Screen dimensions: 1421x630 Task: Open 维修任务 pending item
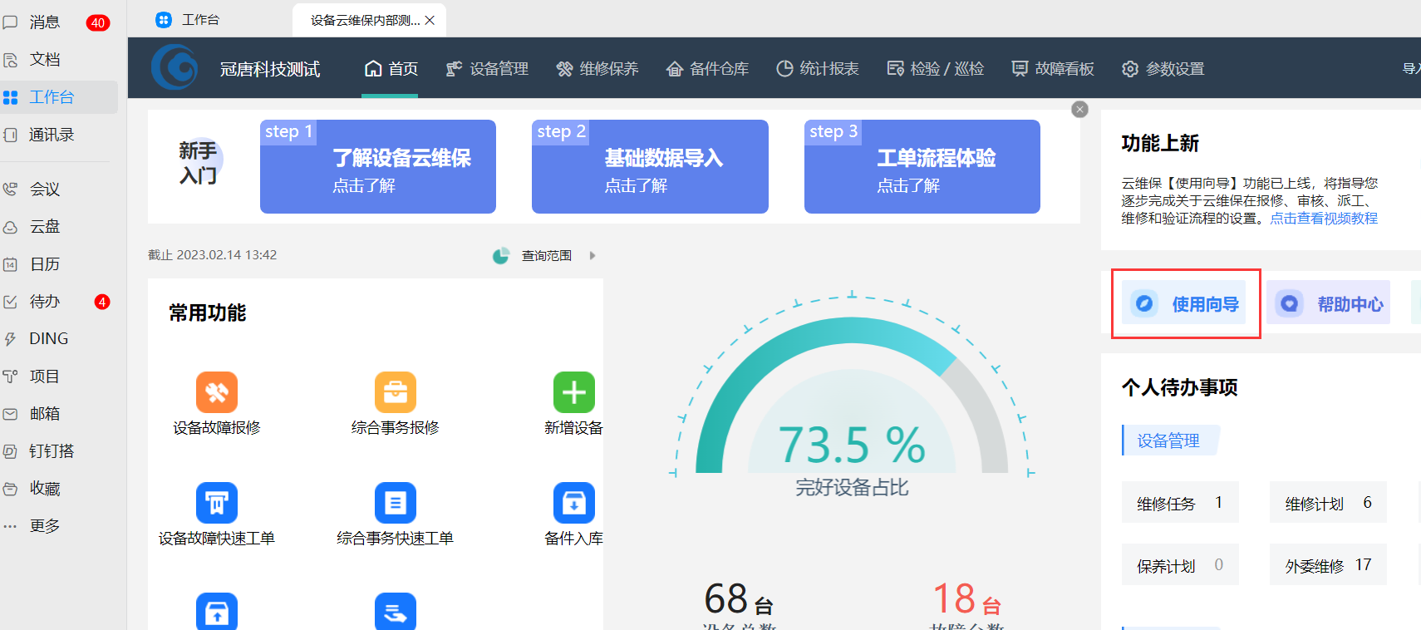[1180, 503]
